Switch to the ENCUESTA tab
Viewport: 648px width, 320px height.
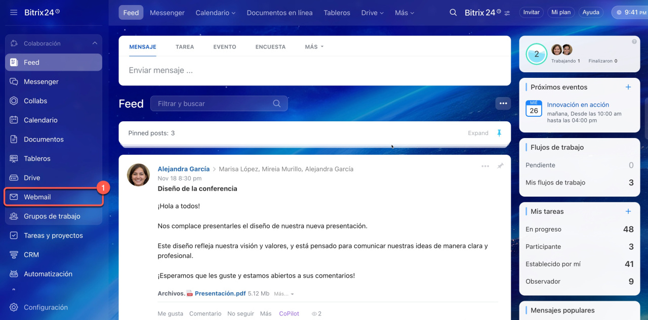(270, 47)
